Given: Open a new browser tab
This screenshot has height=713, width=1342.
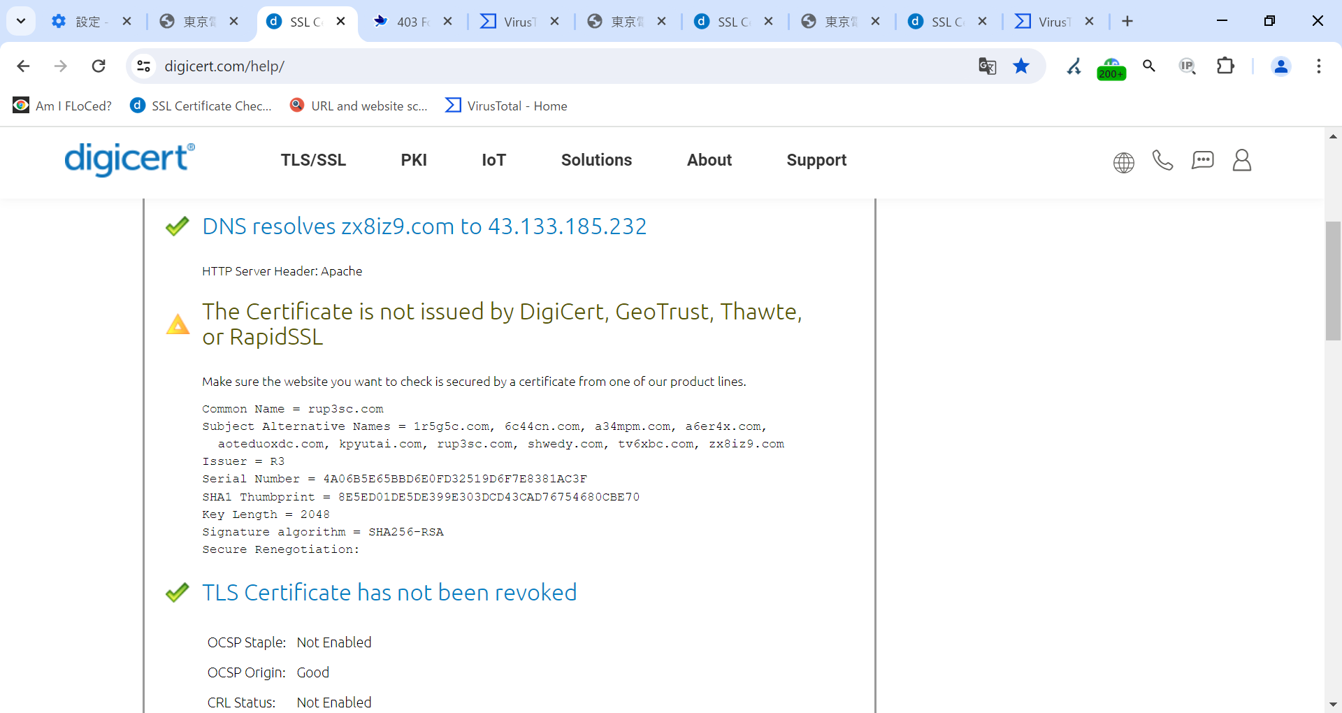Looking at the screenshot, I should [x=1127, y=22].
